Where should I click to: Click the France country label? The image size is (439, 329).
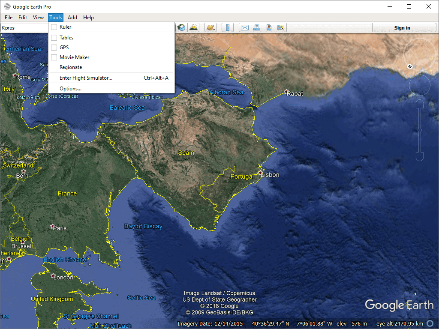pos(67,193)
